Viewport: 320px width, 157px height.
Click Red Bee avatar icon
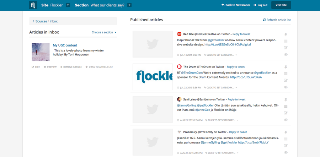click(179, 34)
